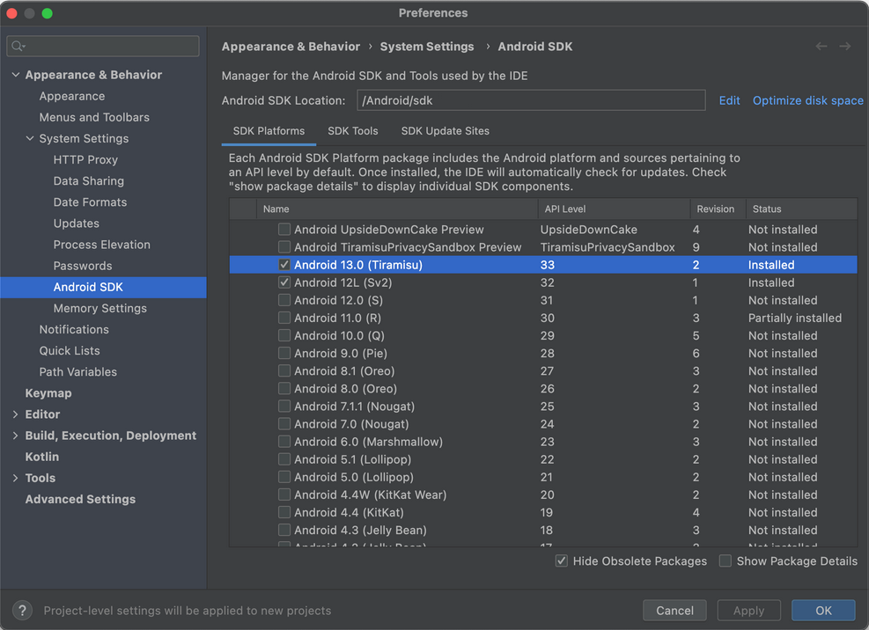Open SDK Update Sites tab
The height and width of the screenshot is (630, 869).
click(x=445, y=131)
